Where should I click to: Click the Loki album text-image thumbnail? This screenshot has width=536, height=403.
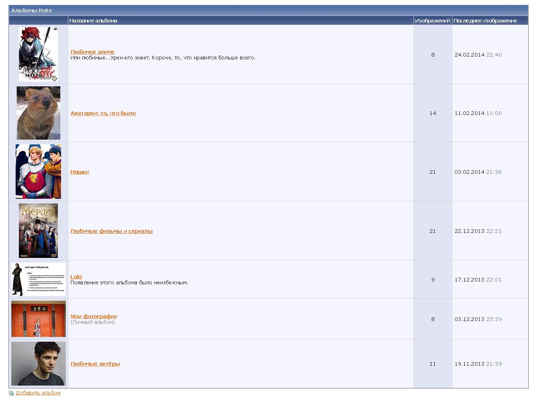pyautogui.click(x=39, y=279)
